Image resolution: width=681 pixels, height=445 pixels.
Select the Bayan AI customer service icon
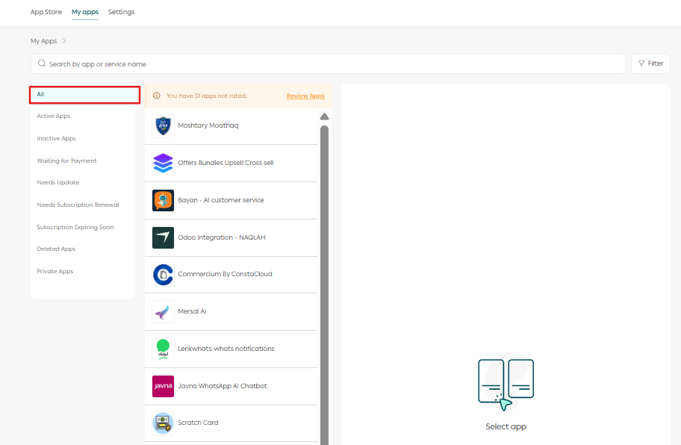(x=163, y=200)
